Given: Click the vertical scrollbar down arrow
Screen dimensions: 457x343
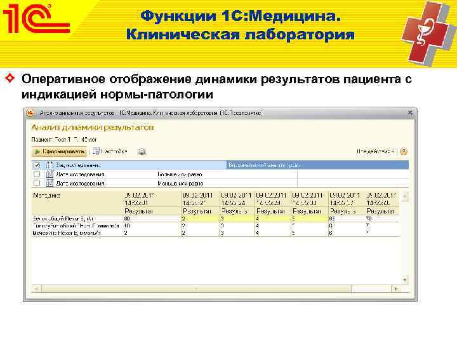Looking at the screenshot, I should pos(405,280).
